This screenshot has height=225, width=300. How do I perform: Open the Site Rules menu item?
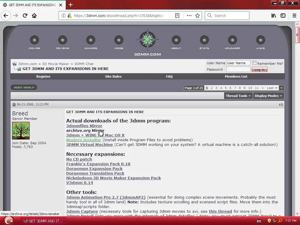coord(113,76)
